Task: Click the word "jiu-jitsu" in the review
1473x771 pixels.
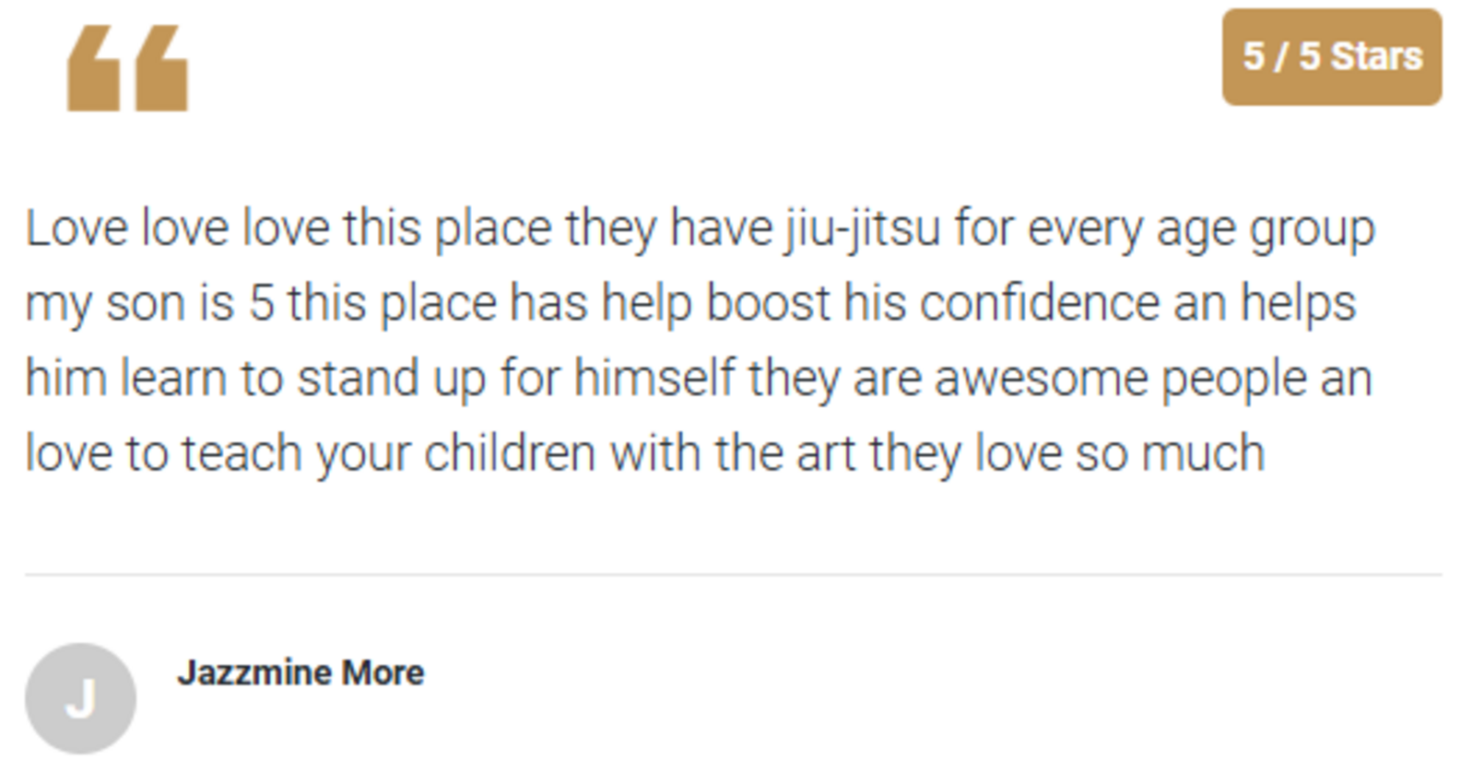Action: [x=863, y=228]
